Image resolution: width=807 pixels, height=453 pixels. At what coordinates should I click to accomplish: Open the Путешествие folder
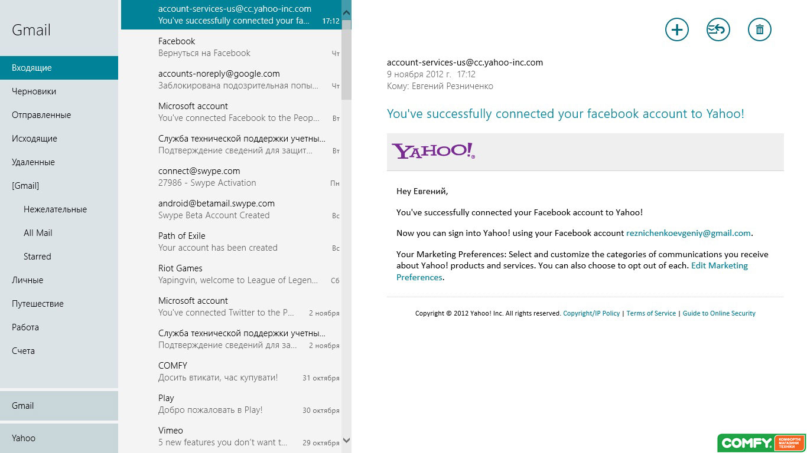pyautogui.click(x=59, y=304)
